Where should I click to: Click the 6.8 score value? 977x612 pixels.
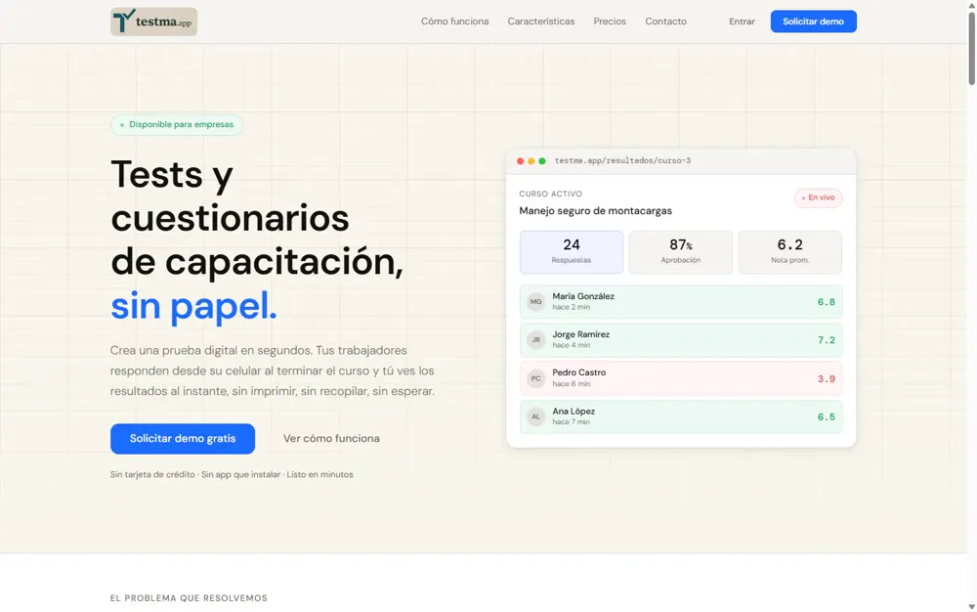click(x=827, y=302)
